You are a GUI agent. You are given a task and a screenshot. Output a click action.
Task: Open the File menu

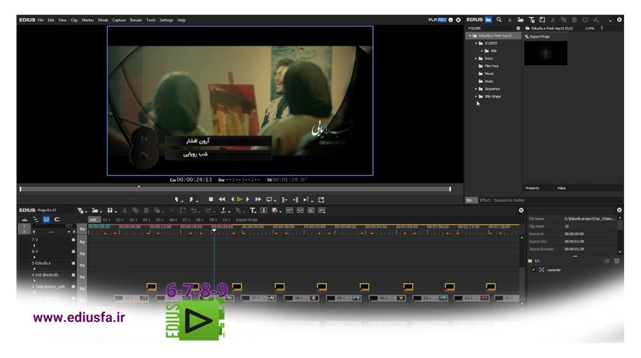(41, 20)
